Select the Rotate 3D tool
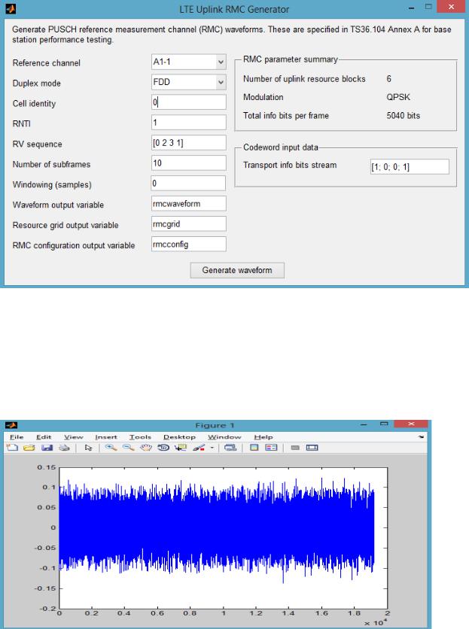 coord(163,447)
